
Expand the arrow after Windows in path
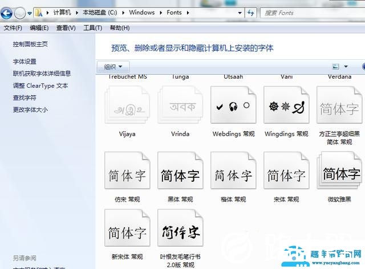(161, 13)
